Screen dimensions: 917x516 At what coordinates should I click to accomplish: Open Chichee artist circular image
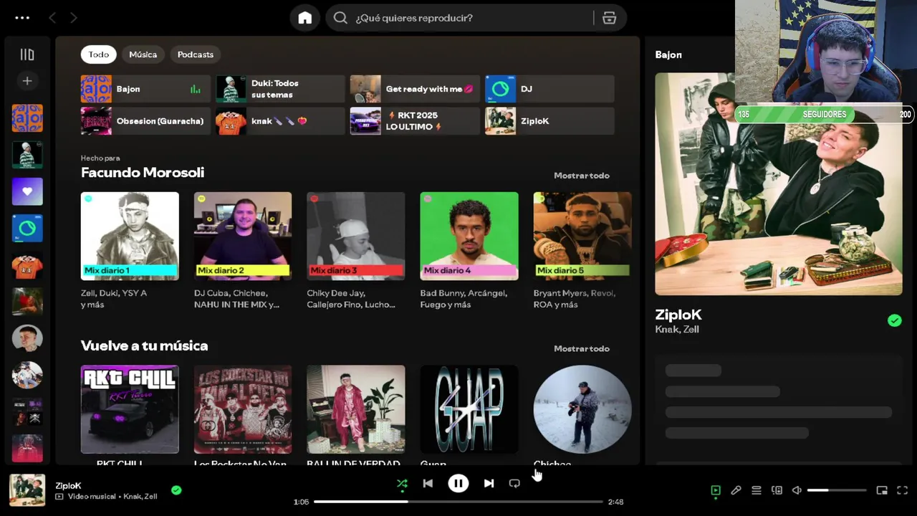click(x=582, y=409)
